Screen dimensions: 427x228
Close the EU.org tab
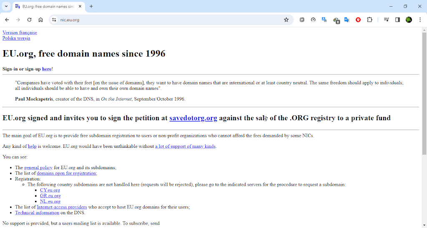[x=80, y=6]
